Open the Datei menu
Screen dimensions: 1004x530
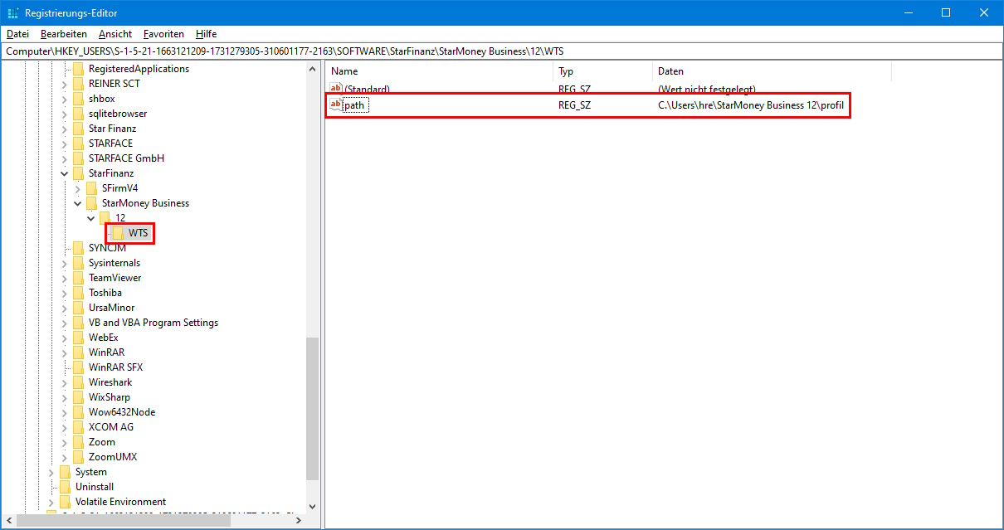pyautogui.click(x=17, y=34)
